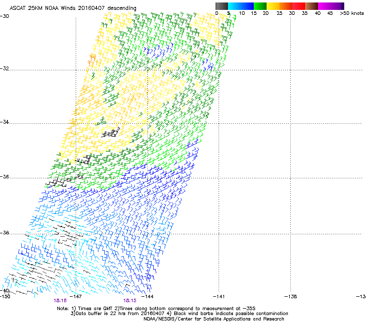366x322 pixels.
Task: Click the note about times at -35S
Action: (156, 309)
